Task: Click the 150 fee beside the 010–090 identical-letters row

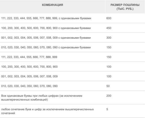Action: coord(109,47)
